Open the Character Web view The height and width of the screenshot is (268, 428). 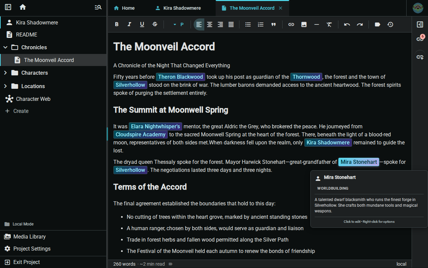[32, 99]
